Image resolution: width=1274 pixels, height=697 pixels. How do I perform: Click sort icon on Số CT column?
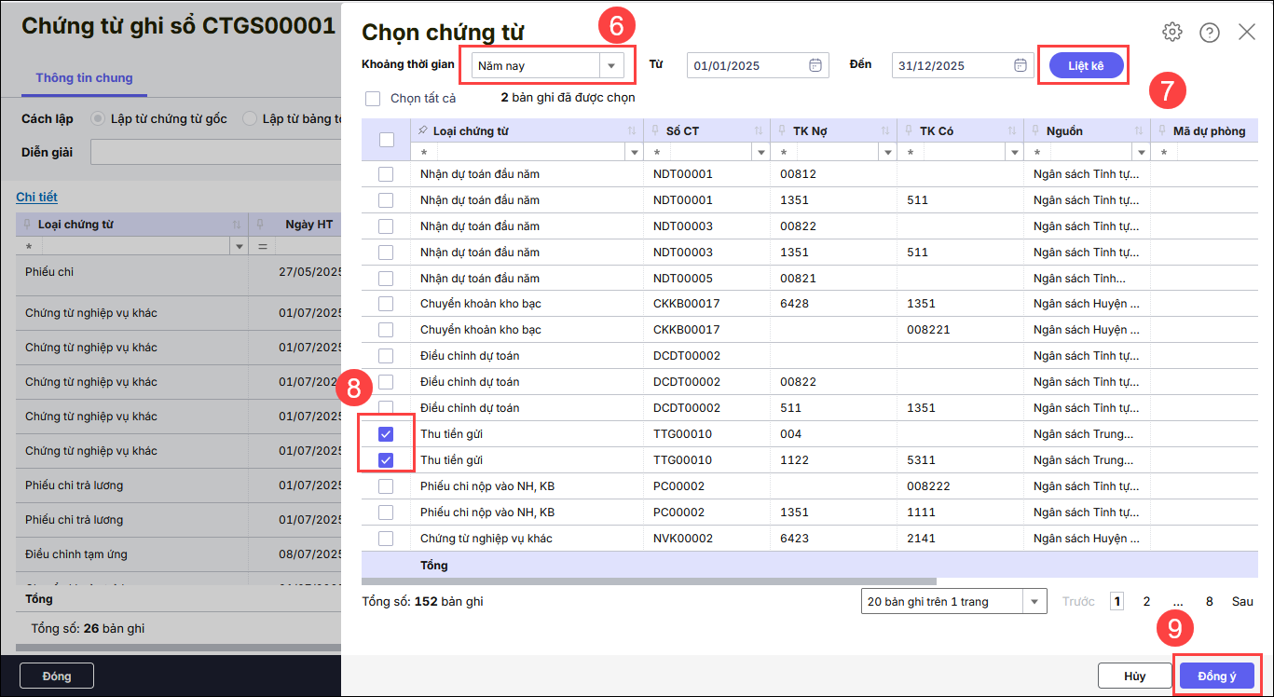point(759,131)
